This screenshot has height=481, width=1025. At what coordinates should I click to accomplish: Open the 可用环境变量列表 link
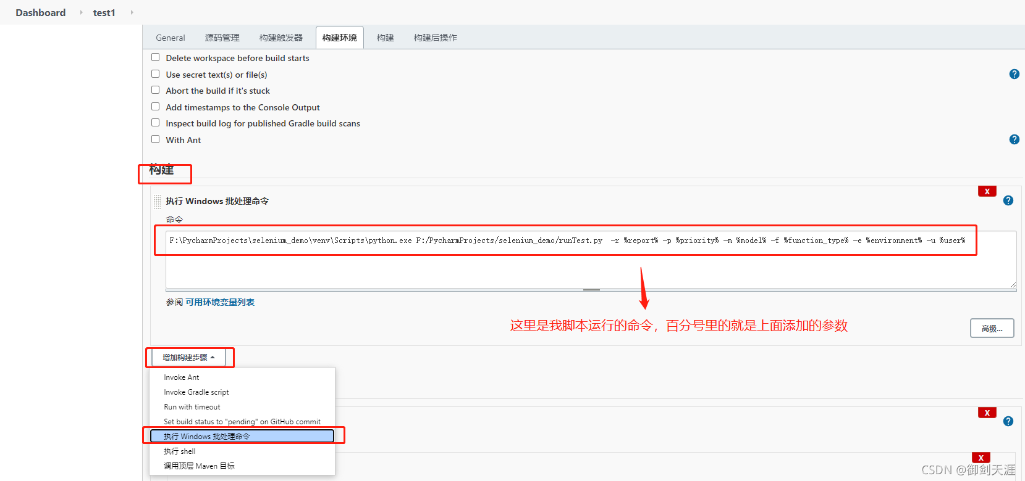tap(220, 302)
